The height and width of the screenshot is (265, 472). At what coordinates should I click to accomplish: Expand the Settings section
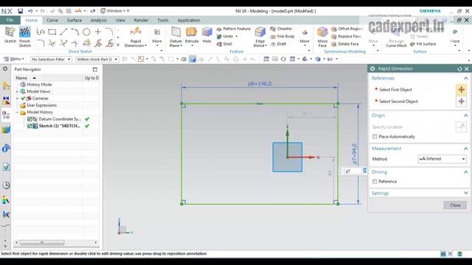[465, 193]
